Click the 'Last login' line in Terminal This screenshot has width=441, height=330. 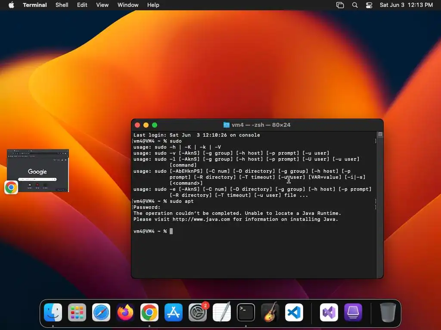click(x=196, y=135)
